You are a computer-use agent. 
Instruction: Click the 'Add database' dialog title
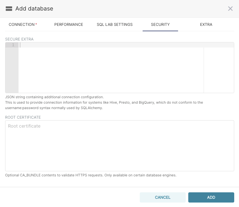pyautogui.click(x=34, y=9)
